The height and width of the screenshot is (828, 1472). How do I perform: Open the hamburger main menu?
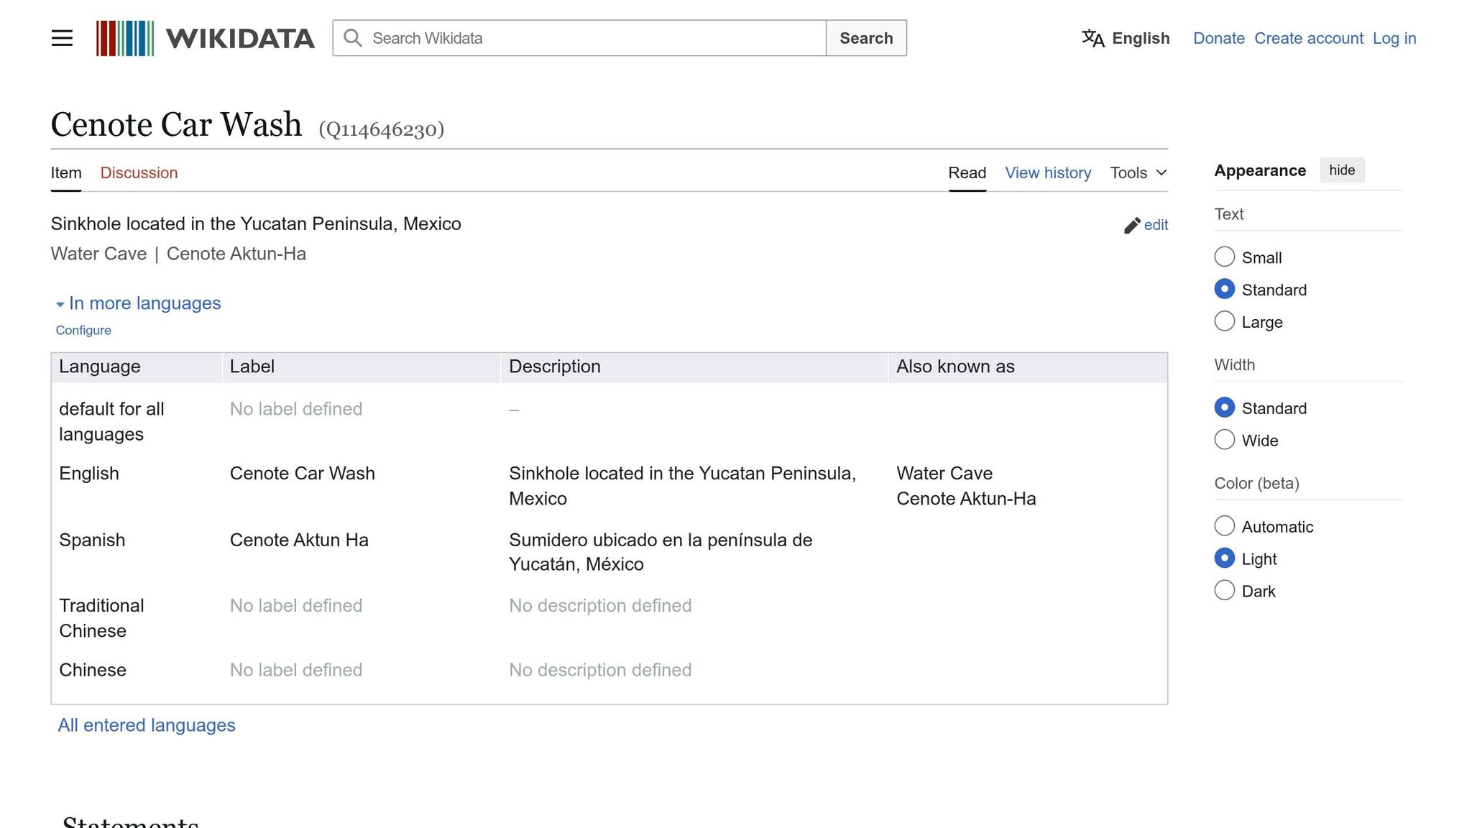point(62,38)
